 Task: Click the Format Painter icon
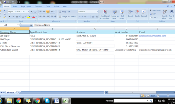(4, 17)
